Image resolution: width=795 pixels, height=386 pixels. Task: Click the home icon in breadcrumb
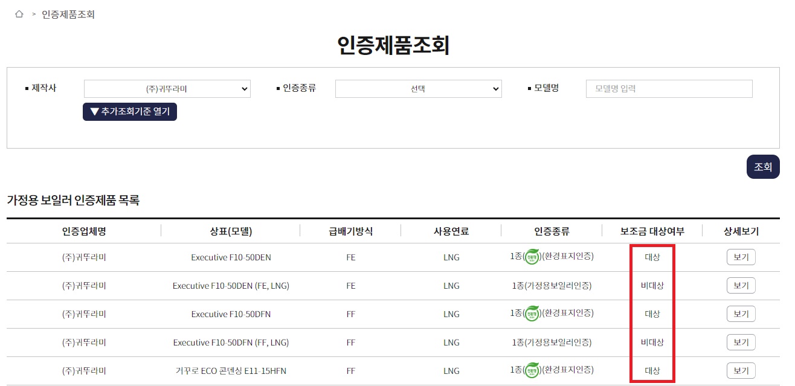(19, 14)
